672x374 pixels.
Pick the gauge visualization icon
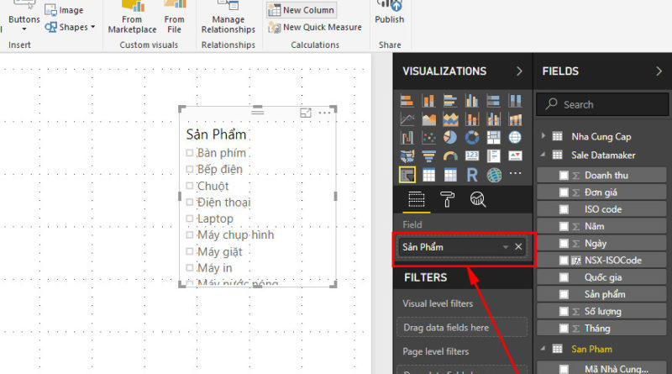pos(450,156)
